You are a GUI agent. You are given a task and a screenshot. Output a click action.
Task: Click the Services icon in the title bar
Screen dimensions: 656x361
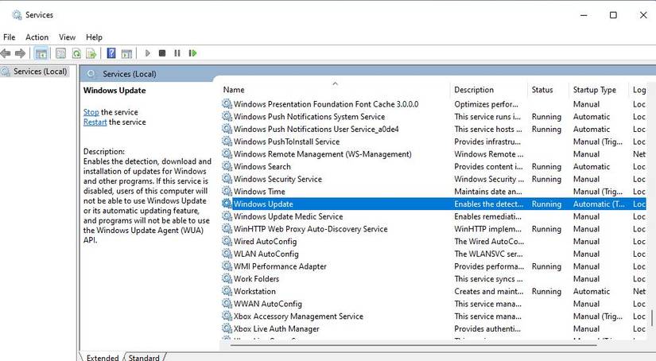[17, 15]
